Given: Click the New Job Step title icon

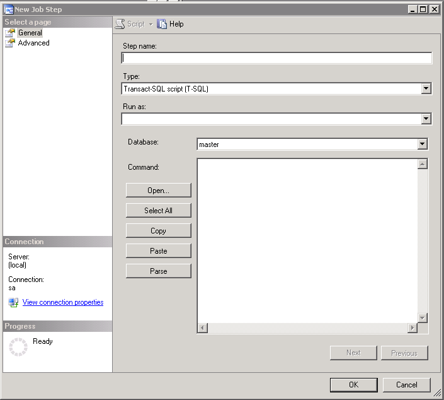Looking at the screenshot, I should [x=9, y=9].
